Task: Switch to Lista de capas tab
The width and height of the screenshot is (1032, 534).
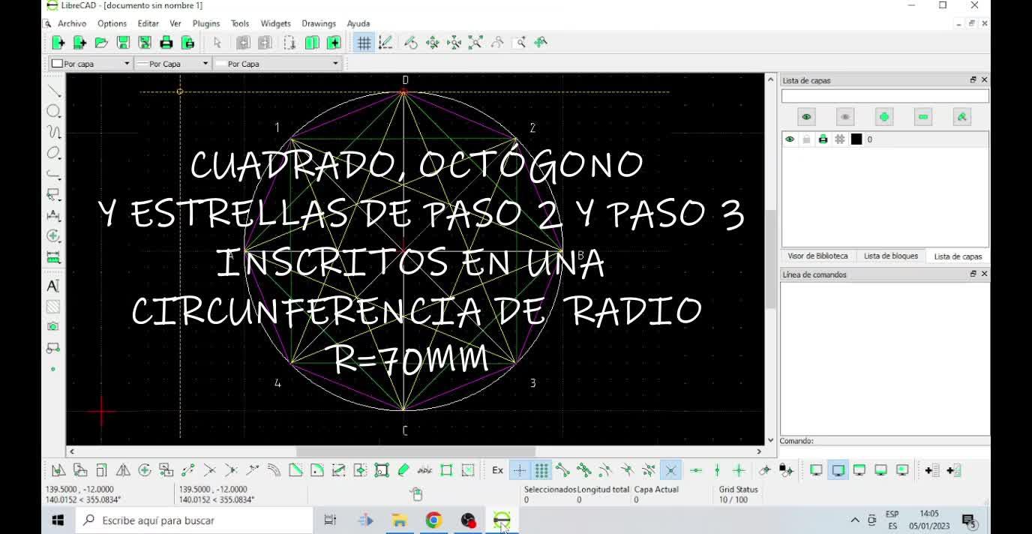Action: coord(958,256)
